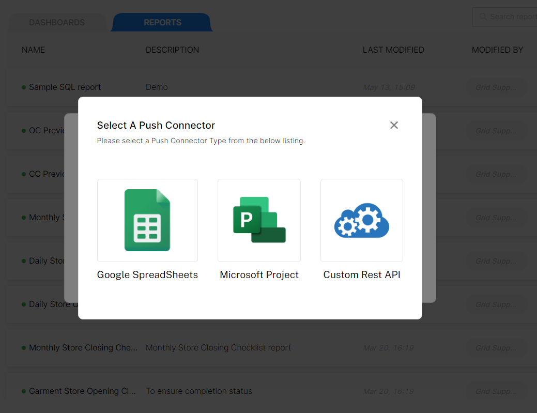The height and width of the screenshot is (413, 537).
Task: Sort by the Name column header
Action: 33,50
